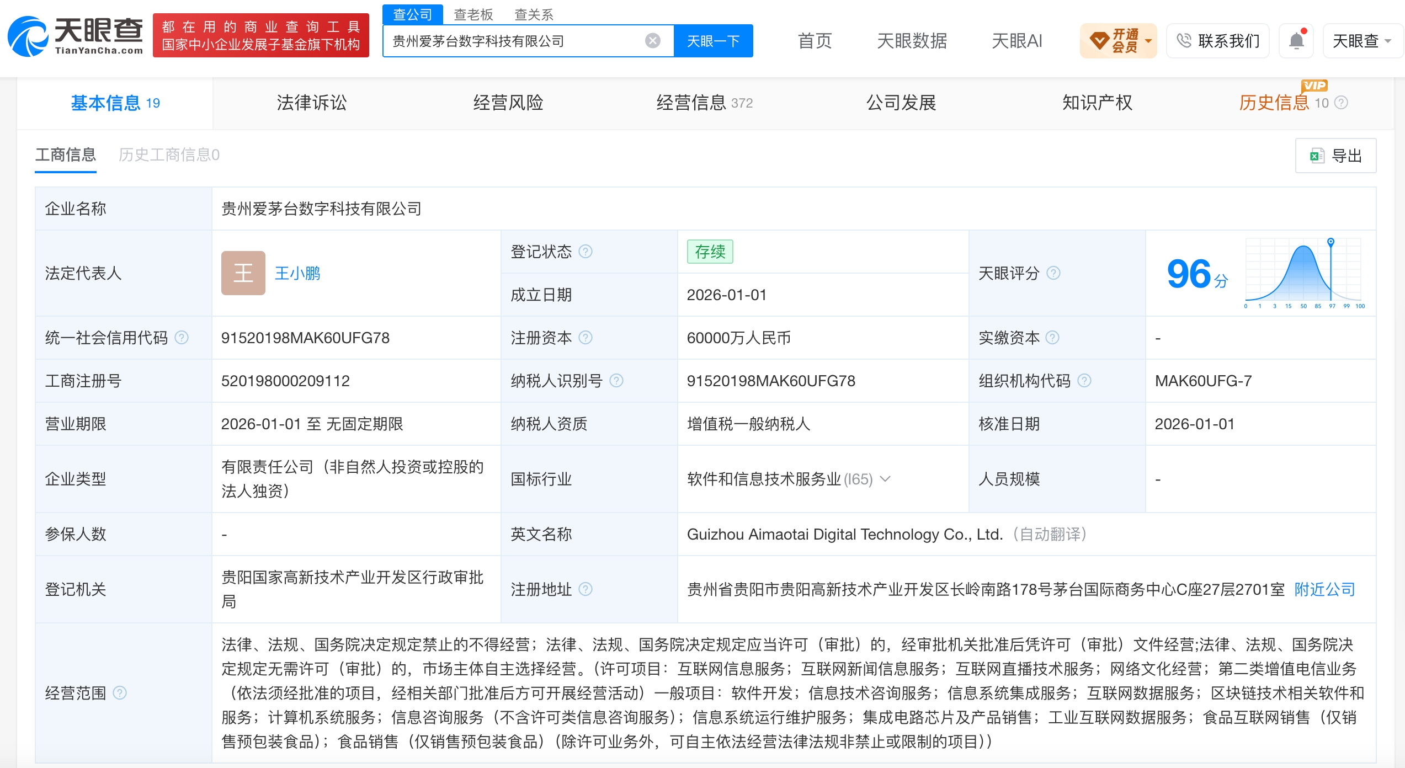Click the 贵阳国家高新技术产业开发区行政审批局 value
Screen dimensions: 1405x768
[353, 589]
